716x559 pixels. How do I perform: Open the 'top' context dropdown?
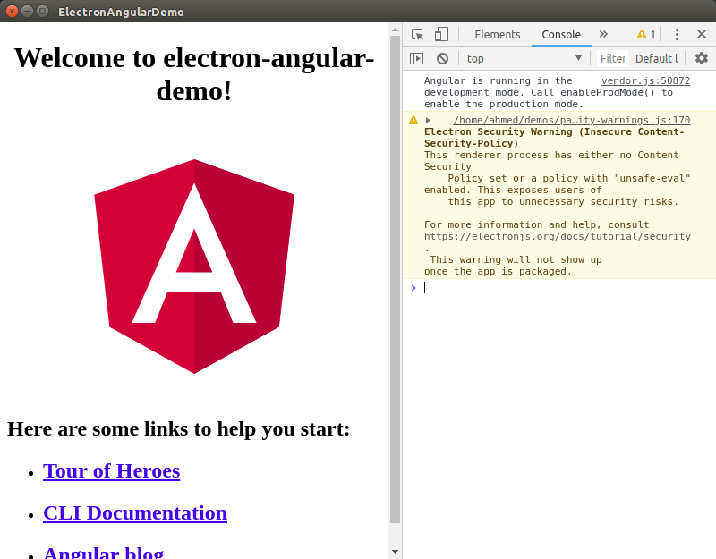click(524, 59)
